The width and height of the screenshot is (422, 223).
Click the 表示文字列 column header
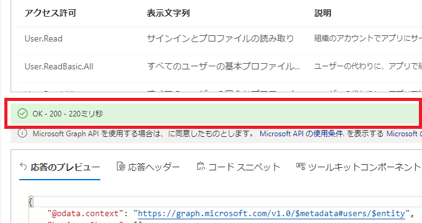coord(168,13)
